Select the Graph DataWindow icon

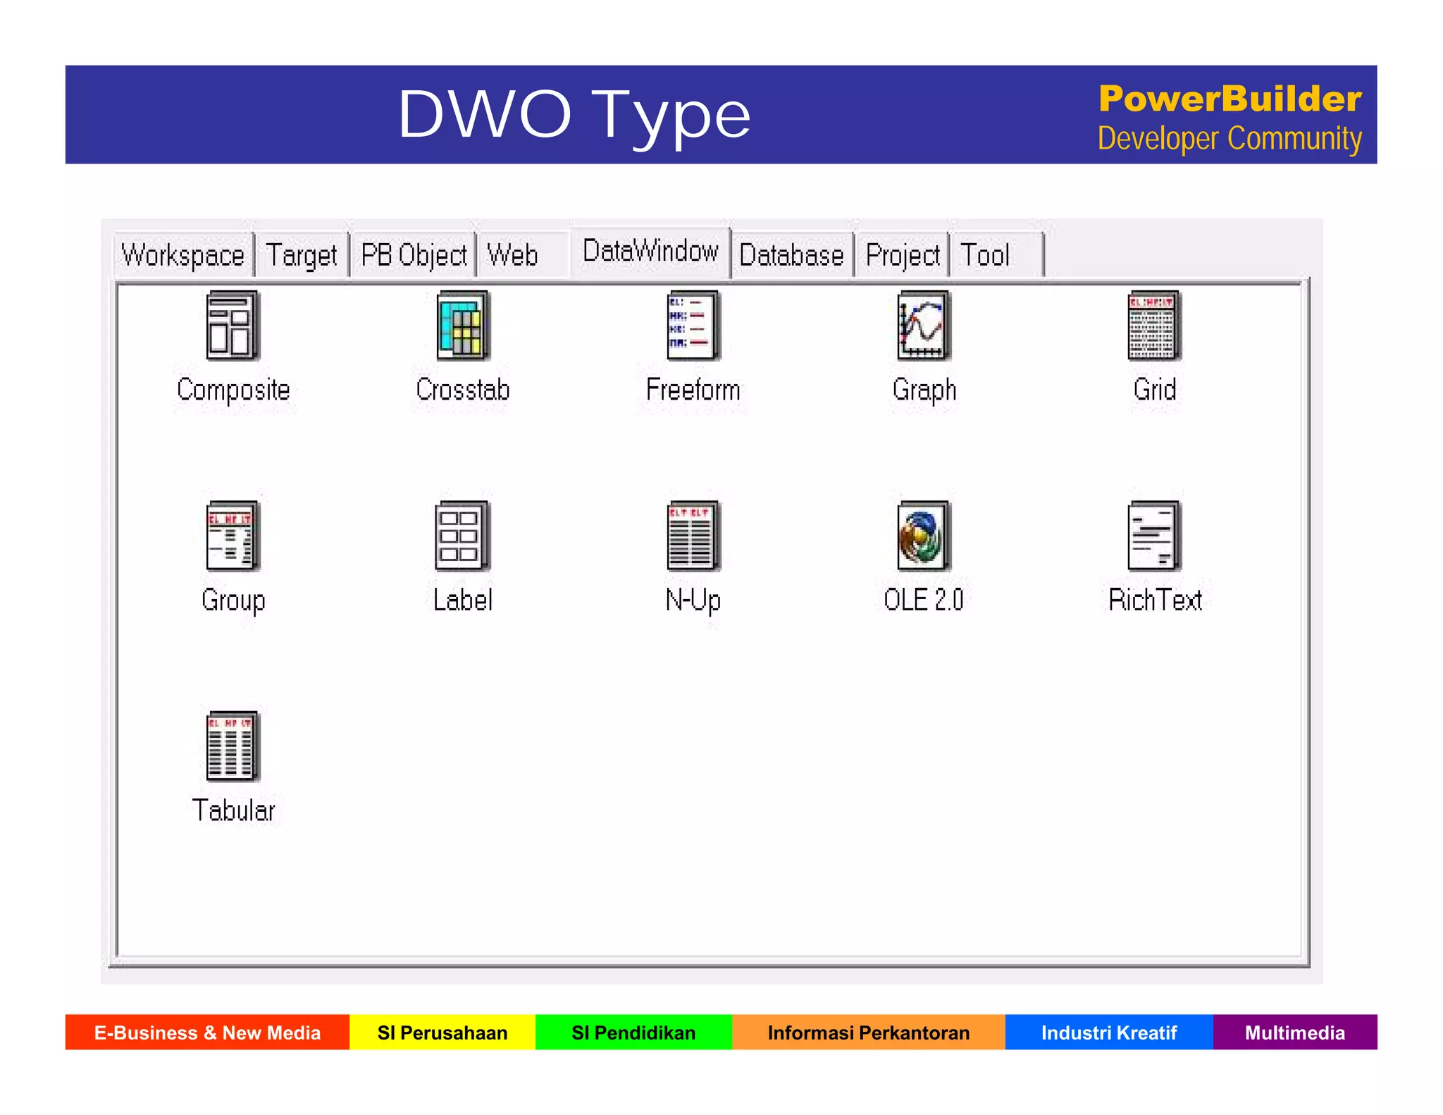tap(924, 326)
